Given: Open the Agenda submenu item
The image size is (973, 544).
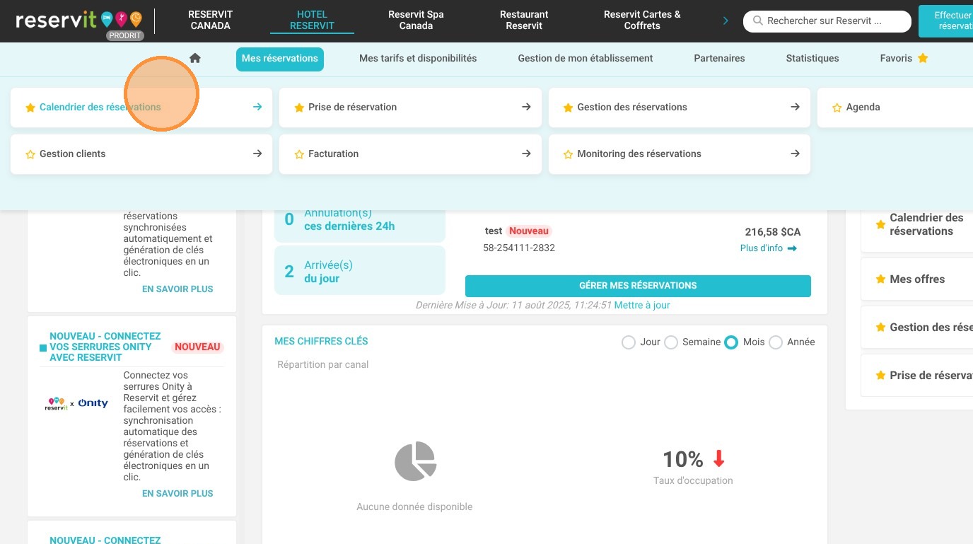Looking at the screenshot, I should (895, 108).
